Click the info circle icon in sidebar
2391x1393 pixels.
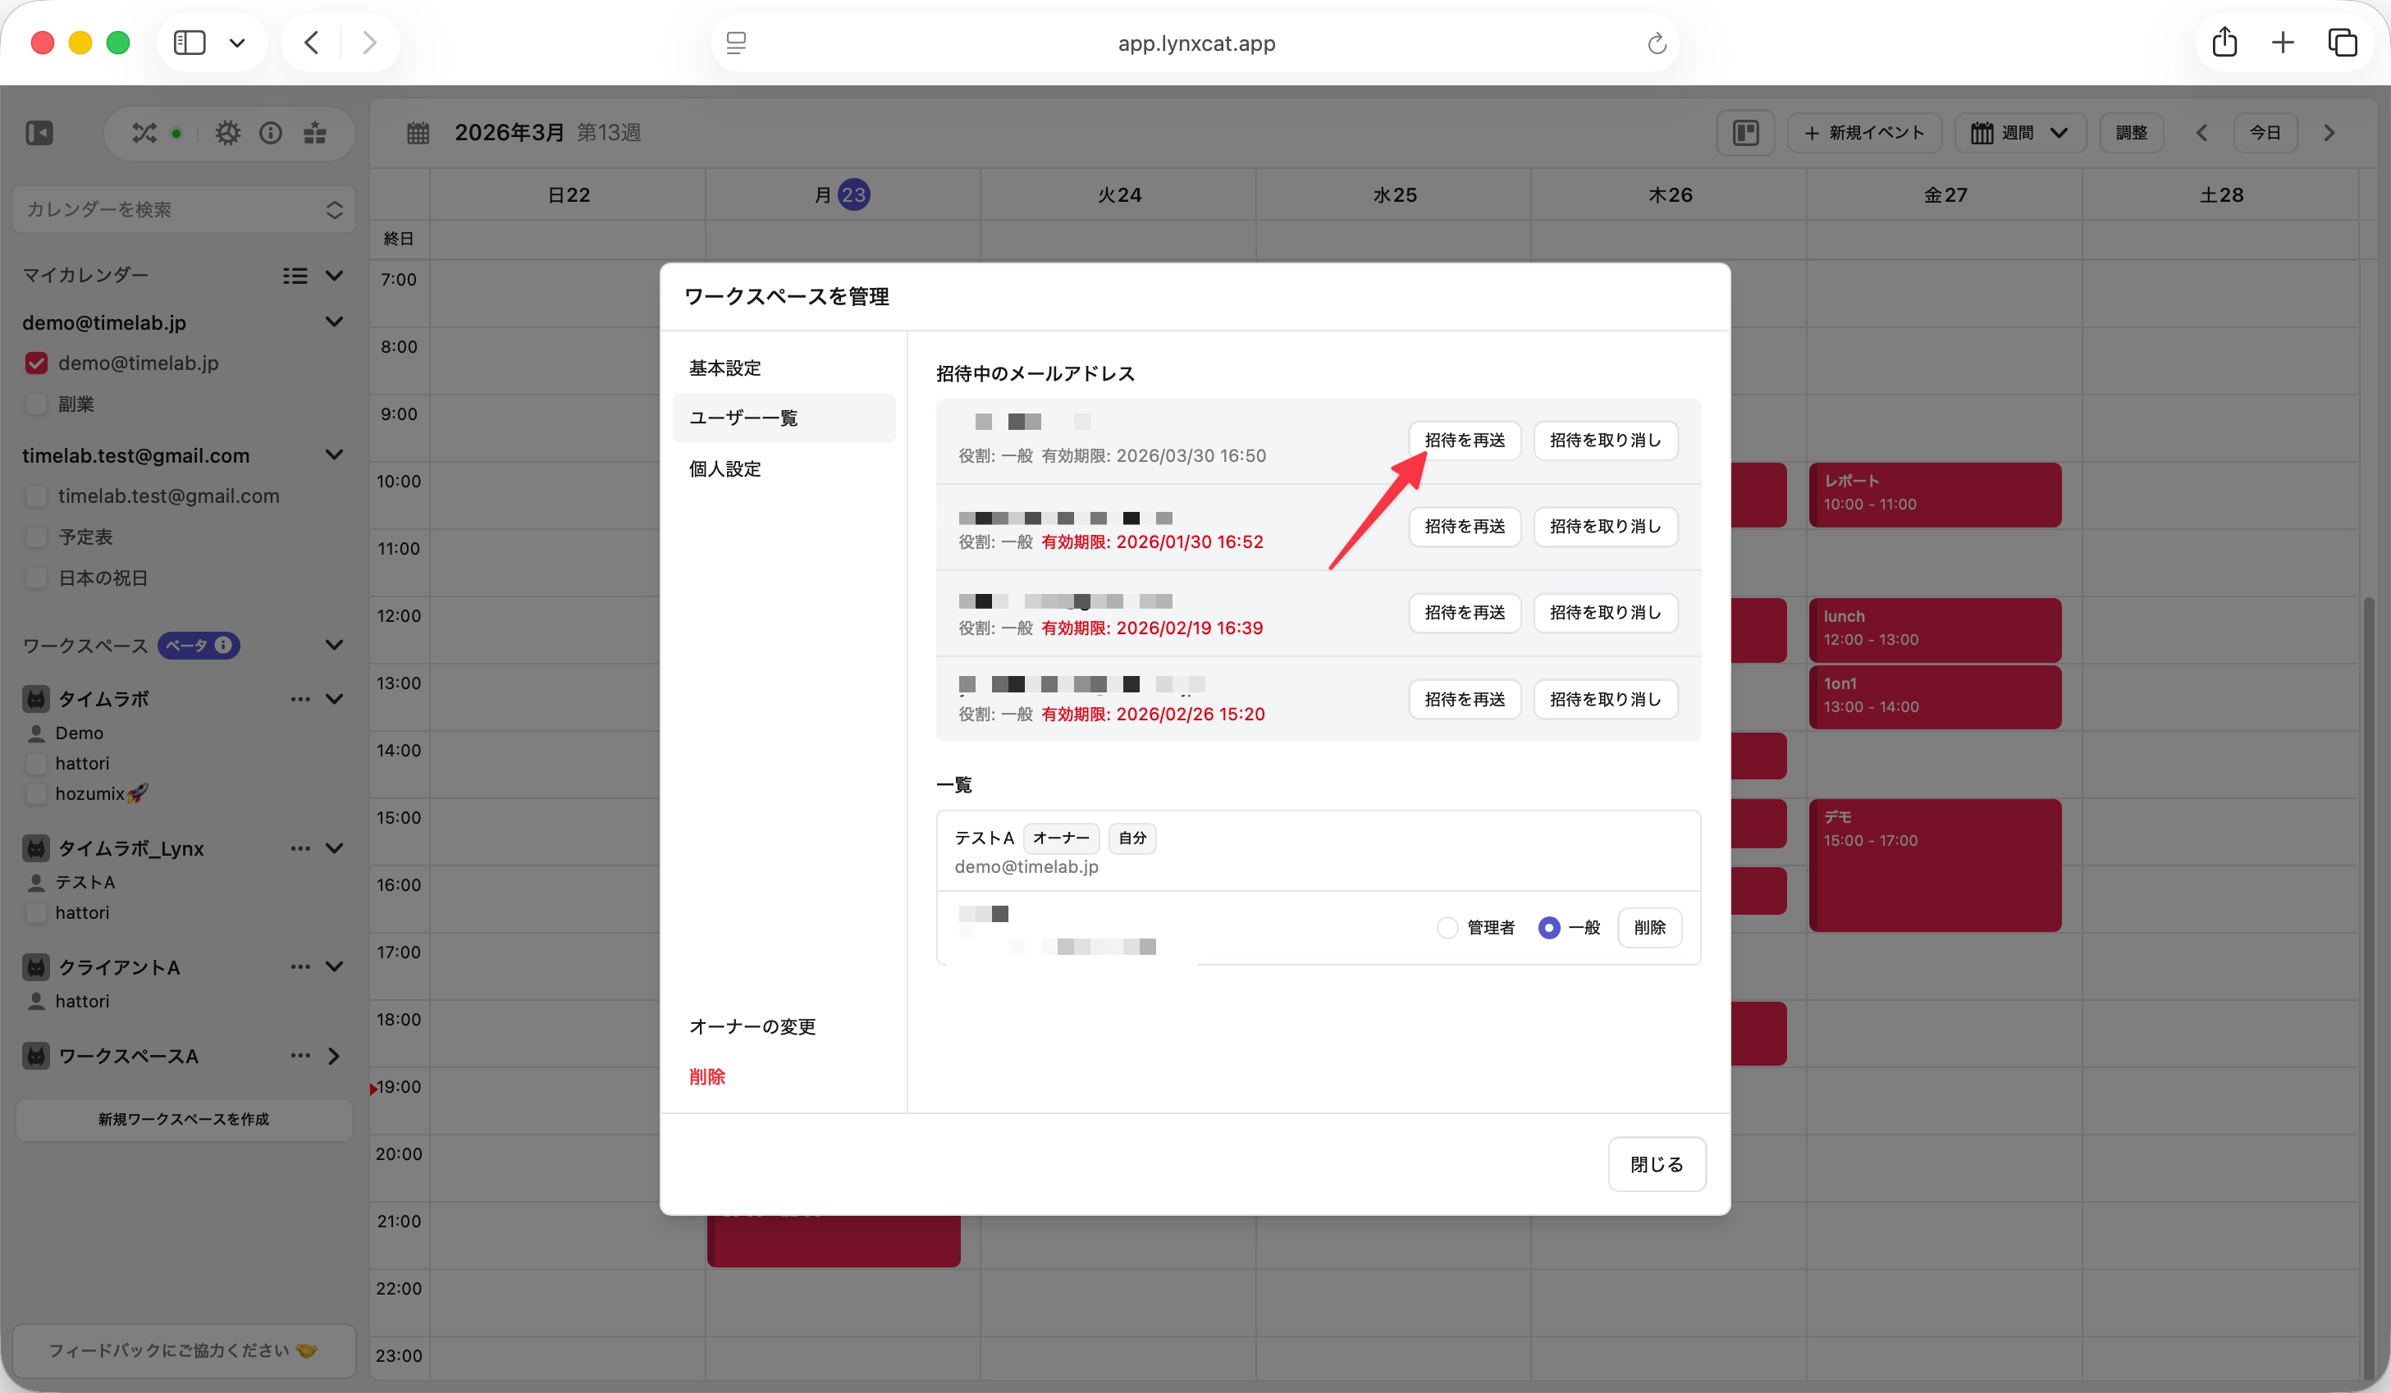coord(271,133)
